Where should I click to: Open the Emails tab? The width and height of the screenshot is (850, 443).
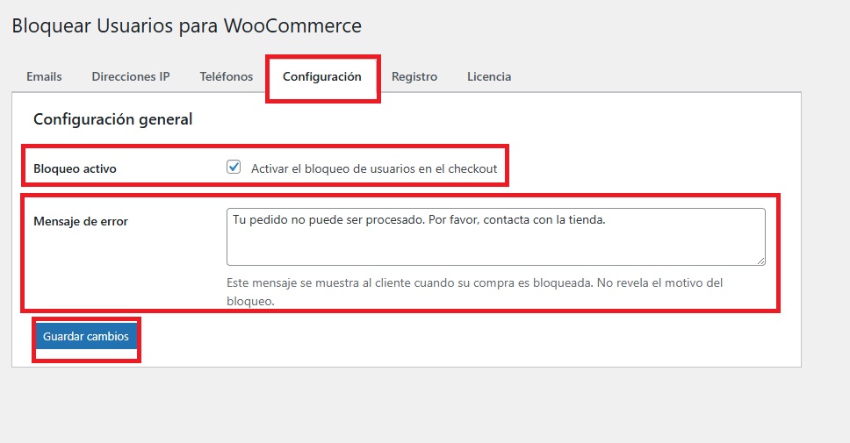point(44,76)
